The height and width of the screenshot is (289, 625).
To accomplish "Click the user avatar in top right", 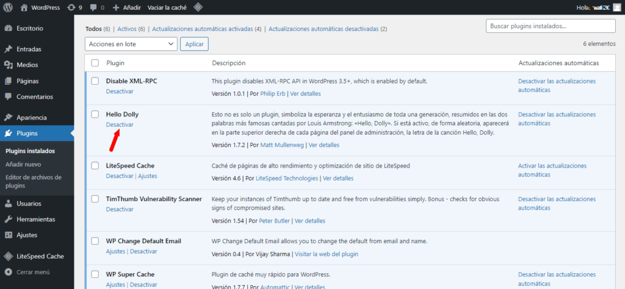I will click(616, 7).
